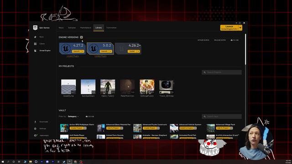Image resolution: width=292 pixels, height=164 pixels.
Task: Open 4.26.2 version number dropdown
Action: pos(135,46)
